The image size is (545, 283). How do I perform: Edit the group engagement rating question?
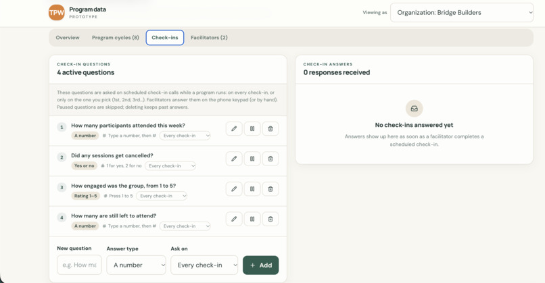234,189
